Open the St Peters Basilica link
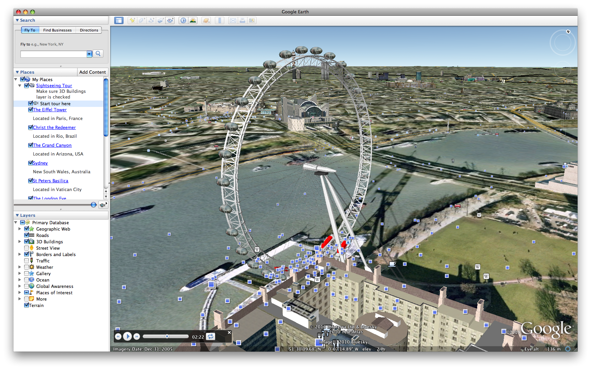 [x=51, y=181]
